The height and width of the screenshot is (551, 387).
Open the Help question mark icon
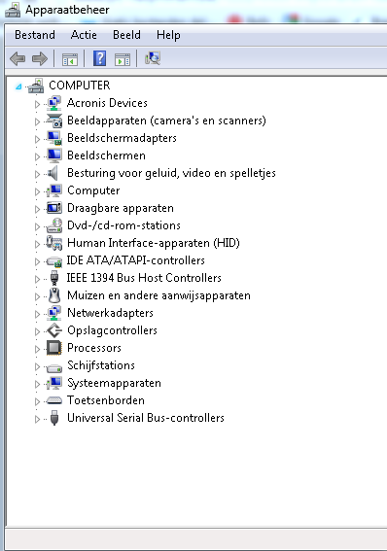click(x=99, y=58)
